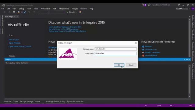Expand the New Project icon dropdown arrow
Image resolution: width=195 pixels, height=110 pixels.
16,12
